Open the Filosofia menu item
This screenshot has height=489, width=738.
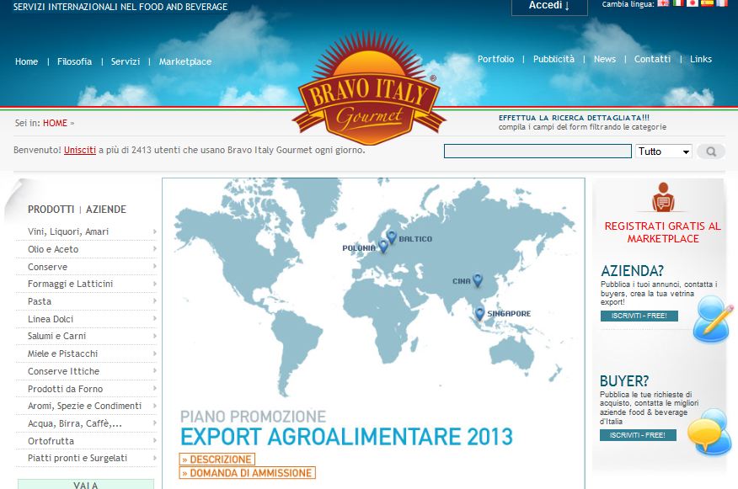[74, 61]
